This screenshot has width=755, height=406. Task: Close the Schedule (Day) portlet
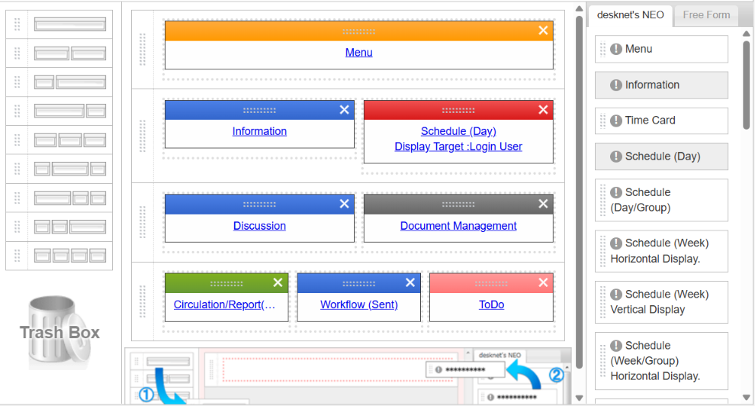pos(543,110)
